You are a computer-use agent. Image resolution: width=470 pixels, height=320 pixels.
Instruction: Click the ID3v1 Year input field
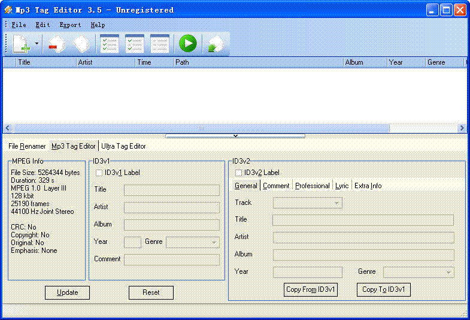pos(132,242)
